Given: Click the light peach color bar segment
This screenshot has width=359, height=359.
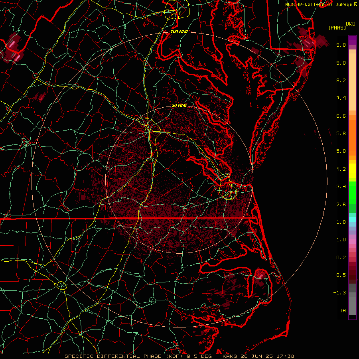Looking at the screenshot, I should click(x=352, y=82).
